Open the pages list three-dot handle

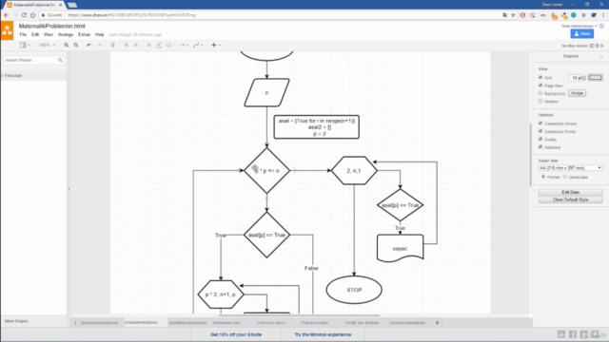(75, 323)
